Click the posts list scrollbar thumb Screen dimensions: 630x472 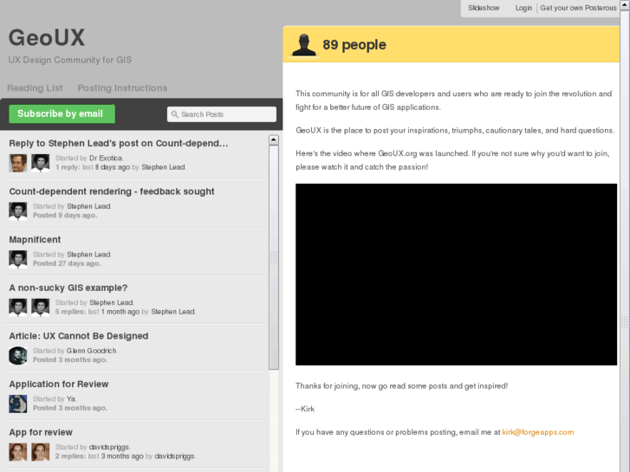[x=274, y=257]
